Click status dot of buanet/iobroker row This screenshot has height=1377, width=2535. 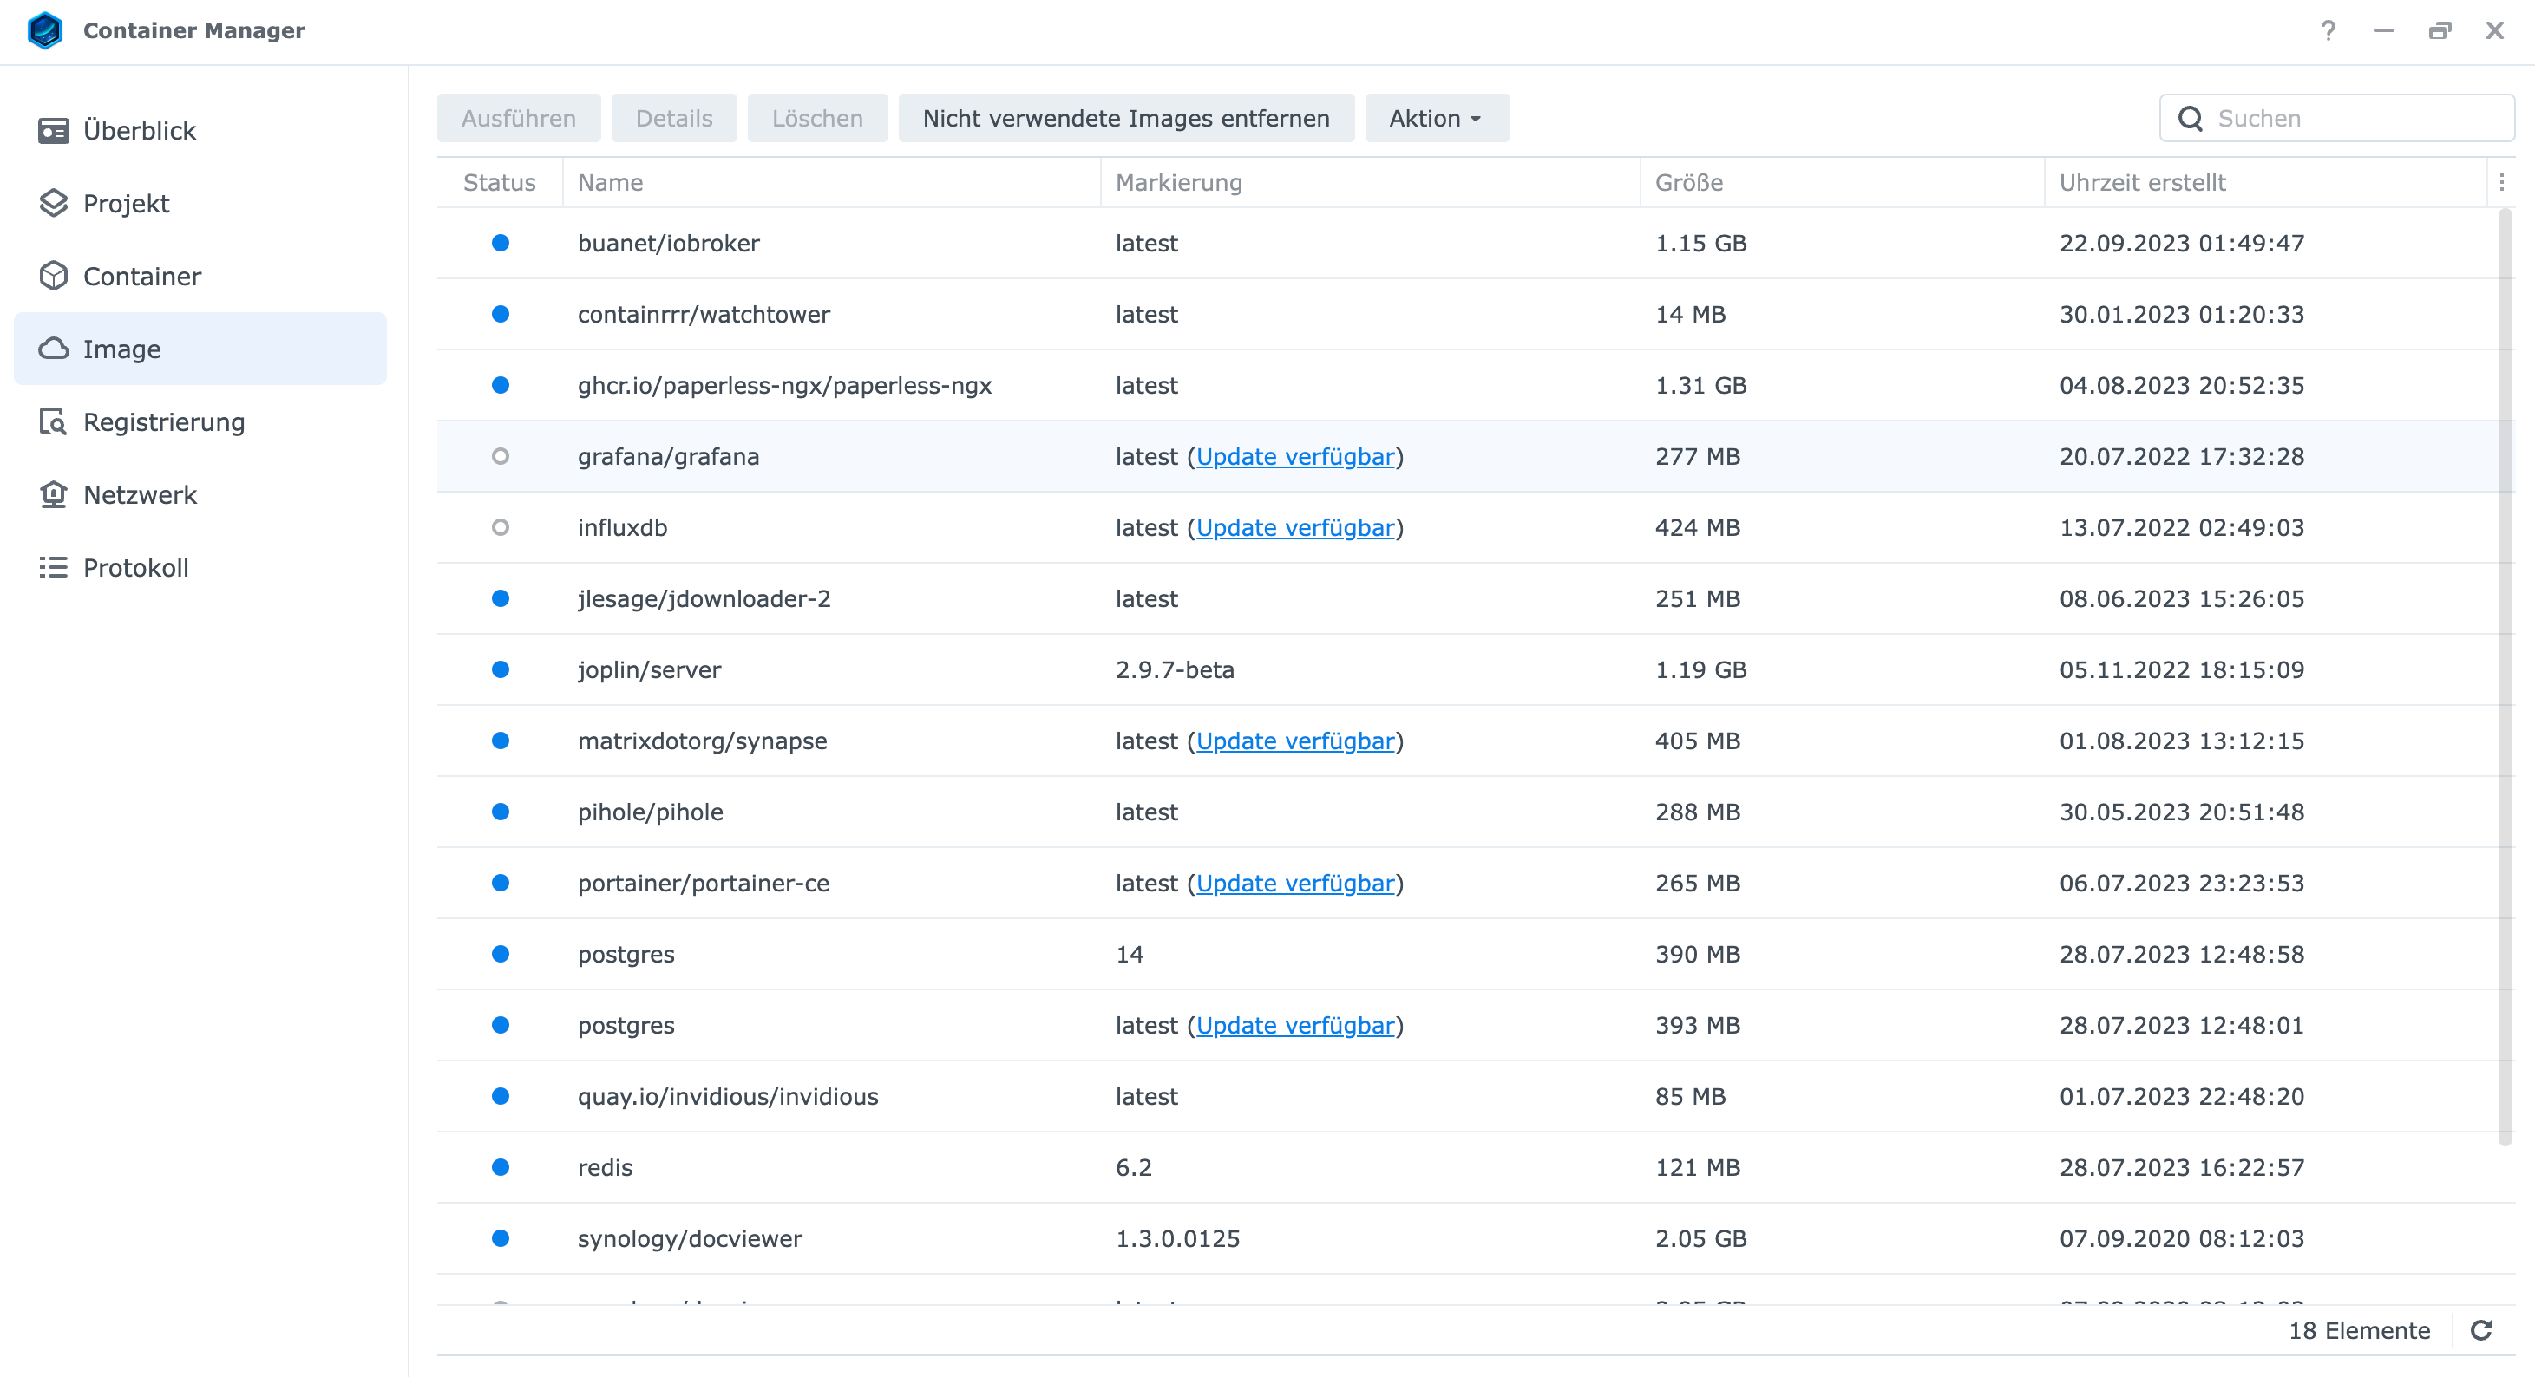[500, 243]
